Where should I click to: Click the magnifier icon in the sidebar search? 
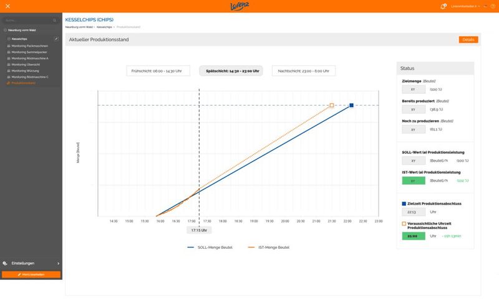[x=55, y=21]
